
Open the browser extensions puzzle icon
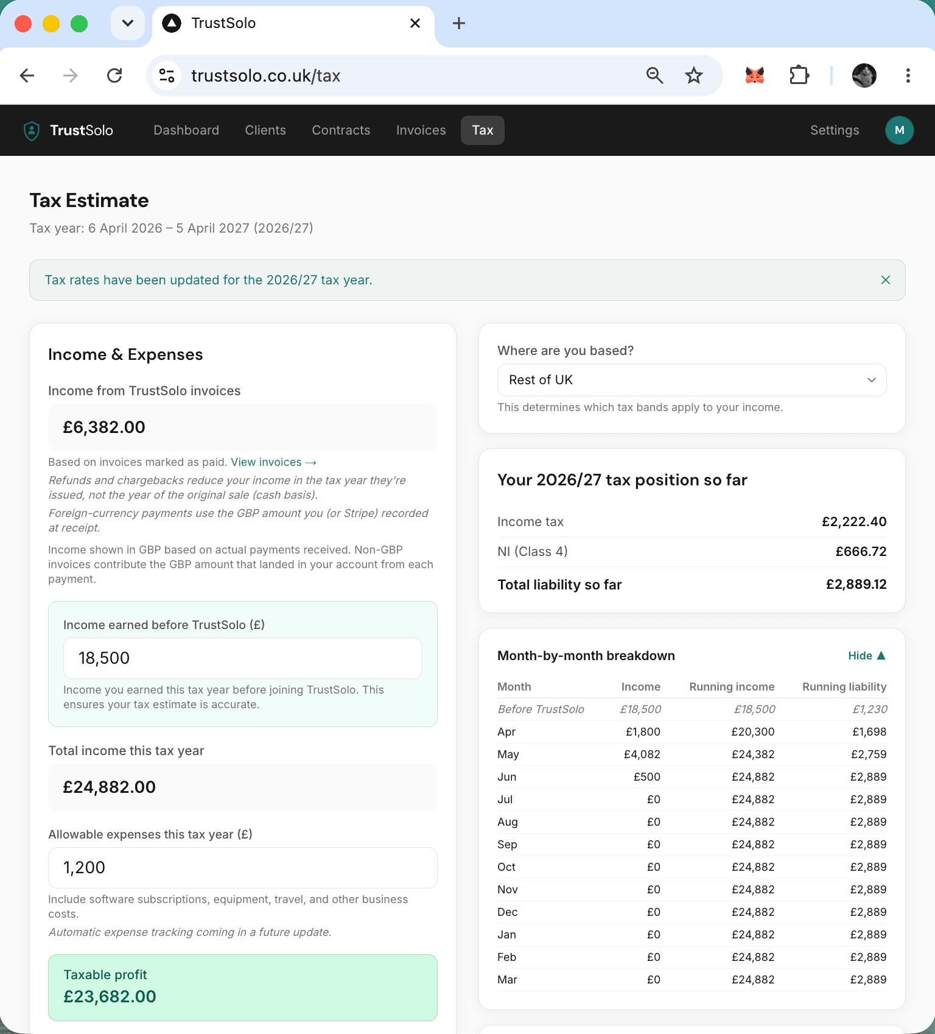click(x=799, y=76)
